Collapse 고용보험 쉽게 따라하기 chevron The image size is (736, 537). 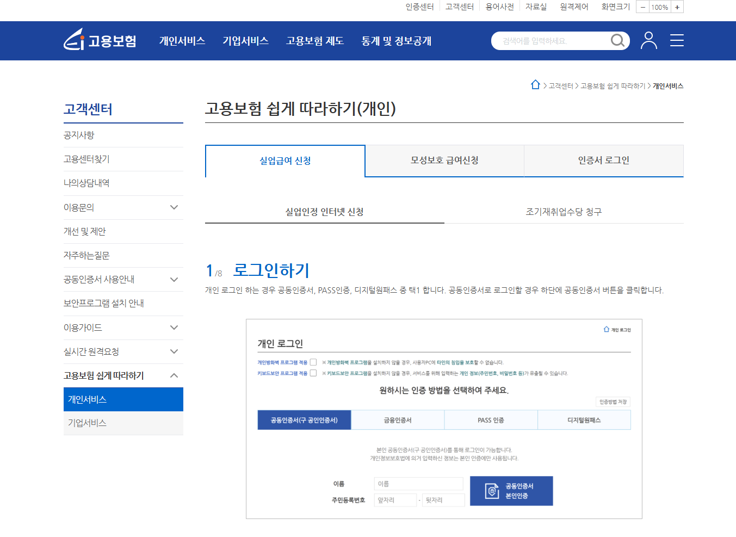174,375
